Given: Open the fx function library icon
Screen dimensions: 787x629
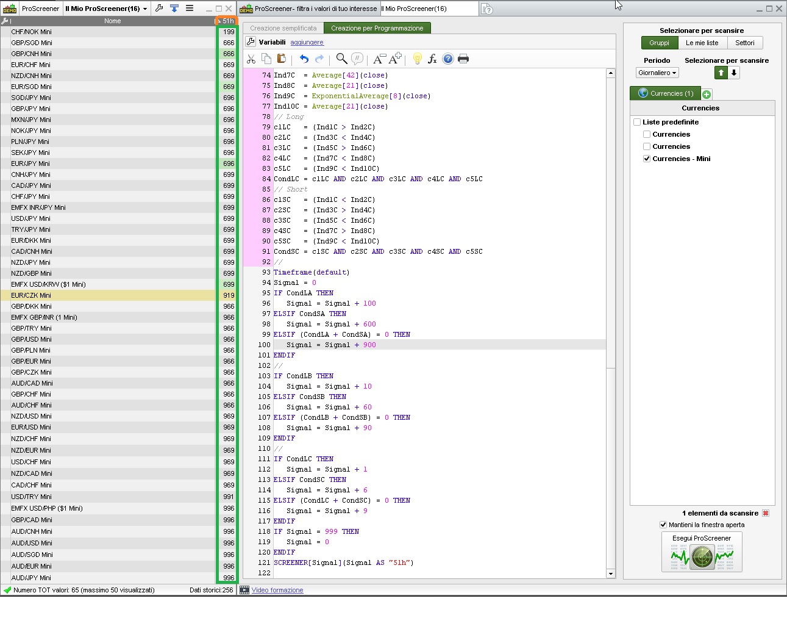Looking at the screenshot, I should click(x=432, y=59).
